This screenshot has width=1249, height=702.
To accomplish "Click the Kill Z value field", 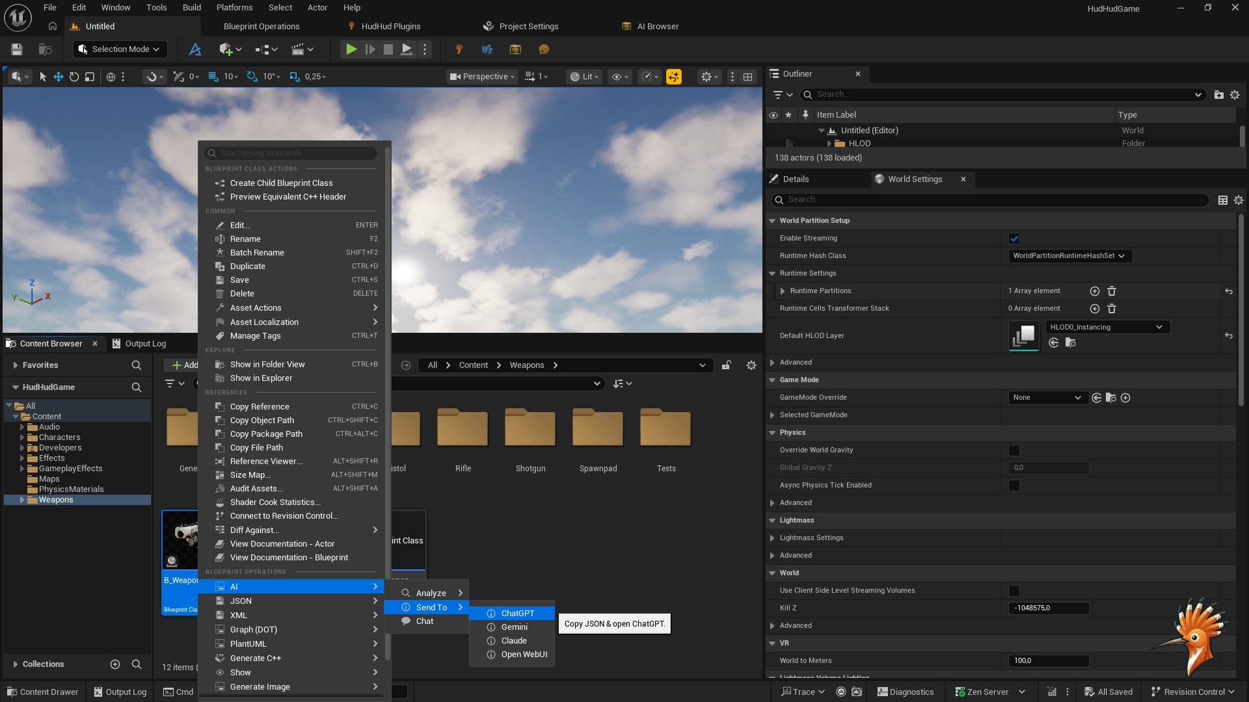I will pos(1047,608).
